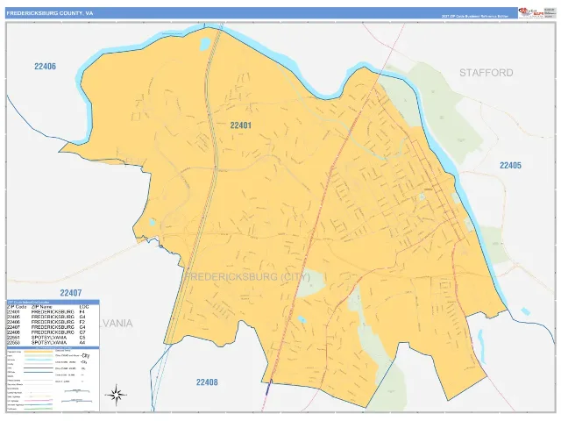561x421 pixels.
Task: Click the 22406 ZIP code map label
Action: click(45, 67)
